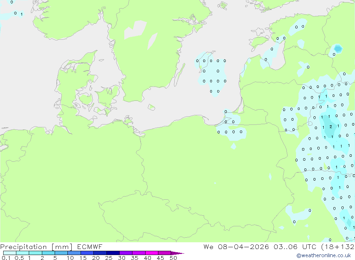This screenshot has height=260, width=355.
Task: Pick the 35–40 mm violet legend swatch
Action: [138, 253]
